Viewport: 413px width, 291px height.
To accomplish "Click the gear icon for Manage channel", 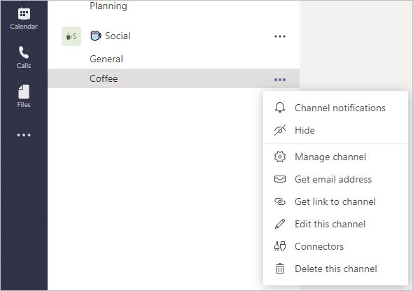I will pyautogui.click(x=280, y=157).
